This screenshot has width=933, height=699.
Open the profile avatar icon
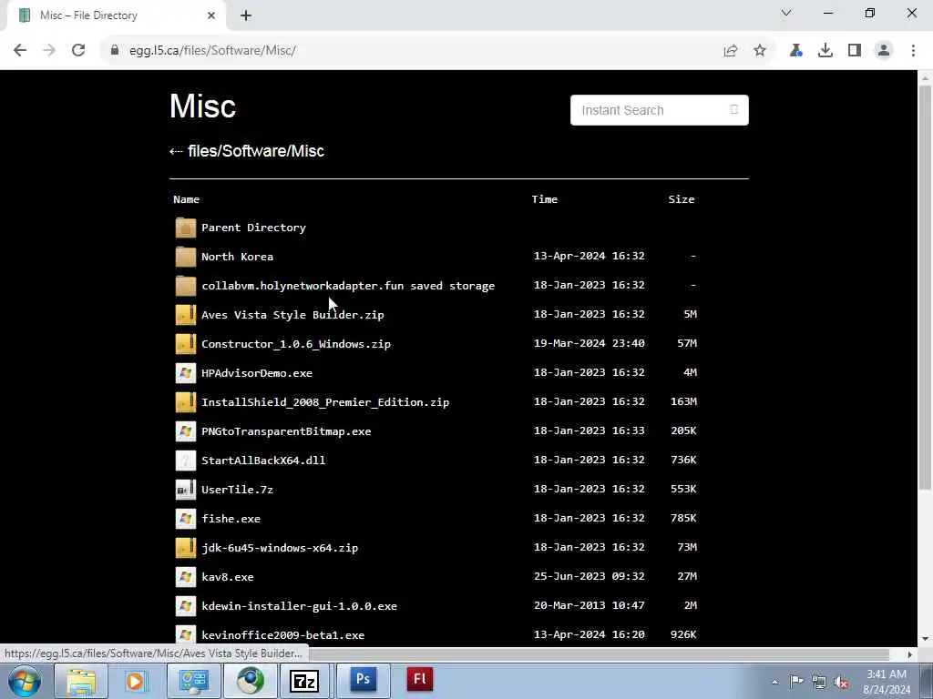pyautogui.click(x=884, y=51)
